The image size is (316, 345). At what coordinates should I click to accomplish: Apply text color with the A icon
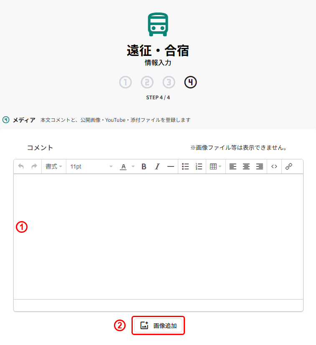[x=123, y=166]
